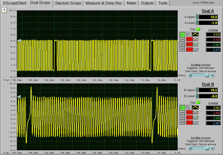The width and height of the screenshot is (223, 155).
Task: Click Dual B CH 2 pink waveform icon
Action: click(195, 112)
